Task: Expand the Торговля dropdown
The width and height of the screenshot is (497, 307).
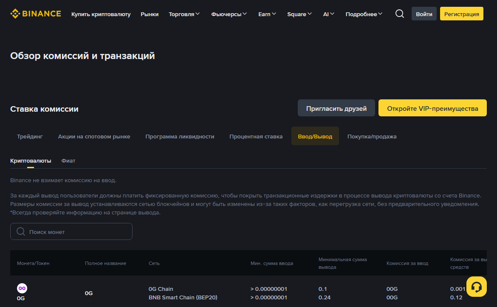Action: coord(184,14)
